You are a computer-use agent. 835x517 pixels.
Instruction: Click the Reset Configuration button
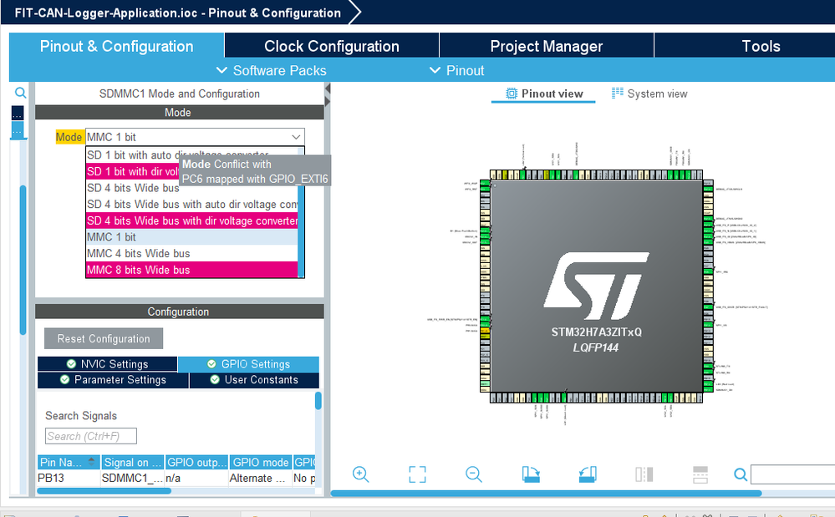(104, 338)
